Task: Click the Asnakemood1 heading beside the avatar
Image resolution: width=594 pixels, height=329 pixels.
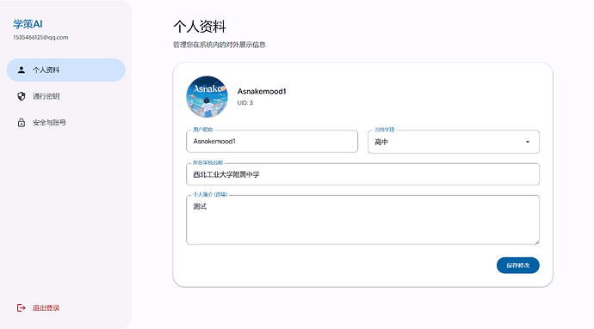Action: 262,91
